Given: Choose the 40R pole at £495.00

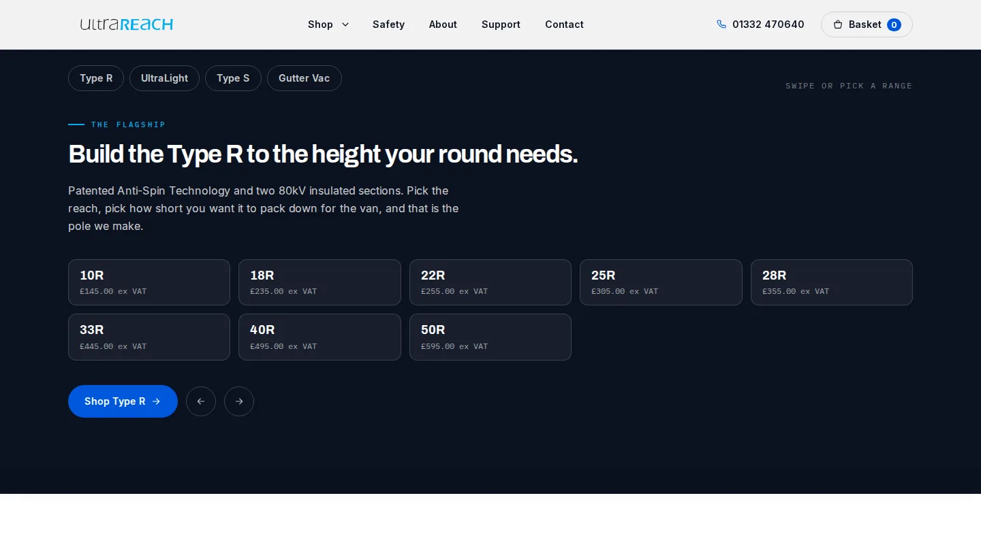Looking at the screenshot, I should click(x=320, y=337).
